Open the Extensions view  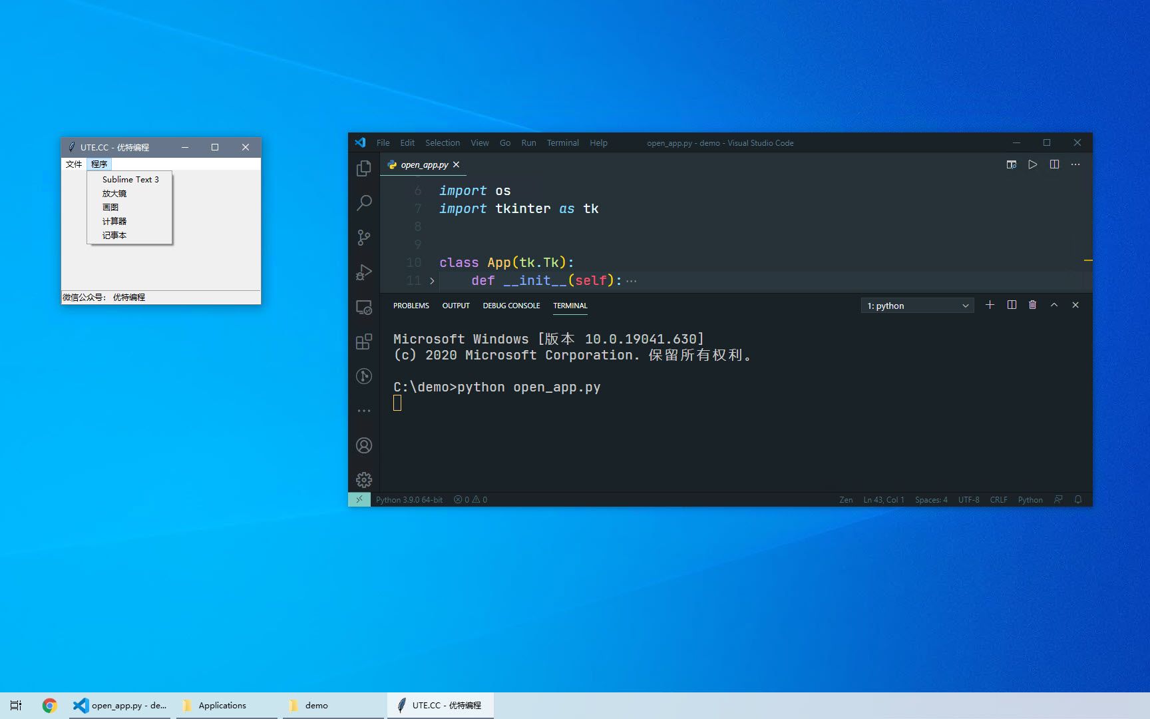coord(364,342)
